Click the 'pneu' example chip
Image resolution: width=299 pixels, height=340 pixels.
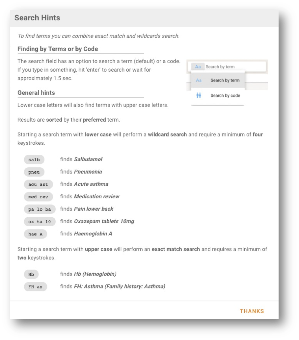(x=34, y=172)
